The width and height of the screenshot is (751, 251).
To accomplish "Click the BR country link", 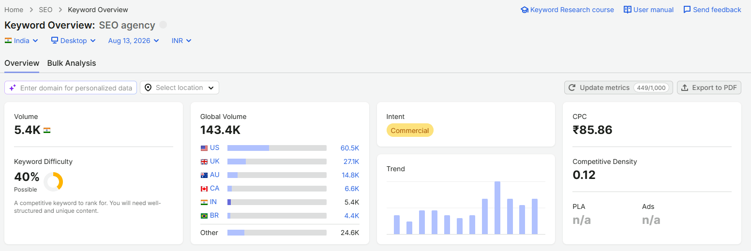I will click(214, 216).
